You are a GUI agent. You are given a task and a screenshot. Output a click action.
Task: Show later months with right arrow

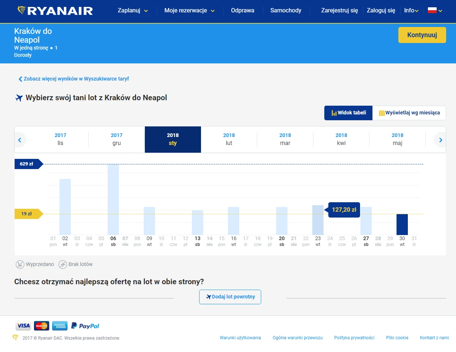pyautogui.click(x=440, y=140)
